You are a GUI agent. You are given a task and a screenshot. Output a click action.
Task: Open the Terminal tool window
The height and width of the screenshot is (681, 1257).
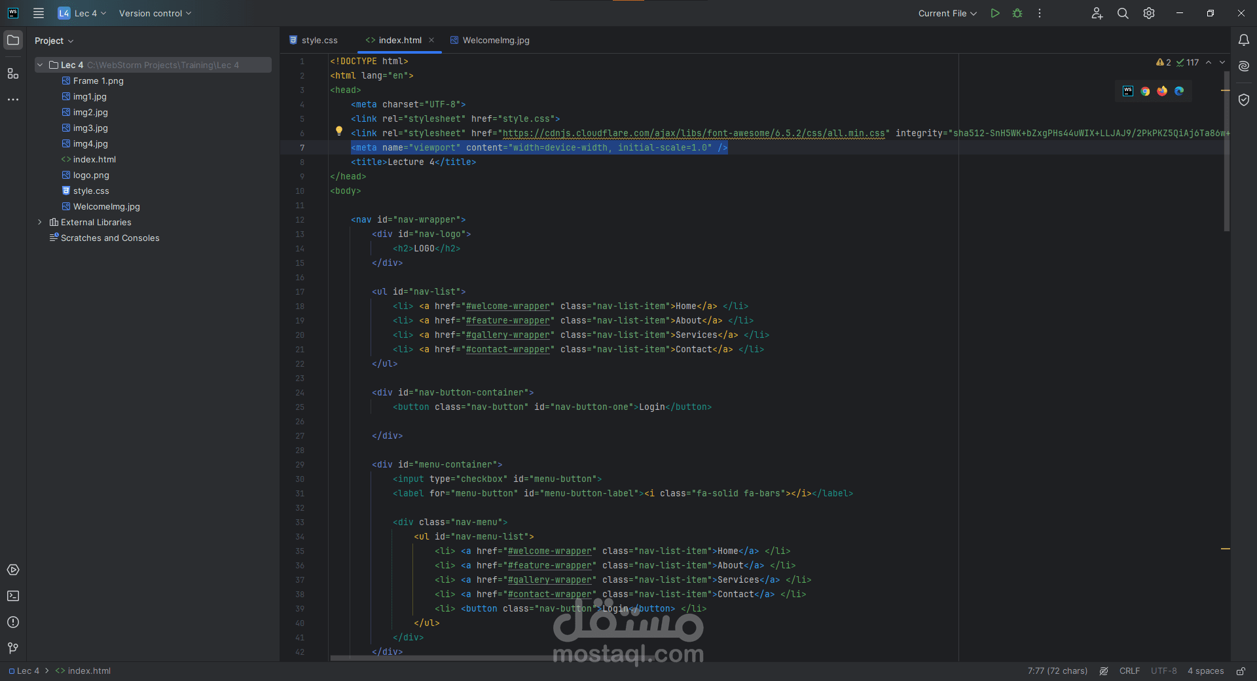13,596
